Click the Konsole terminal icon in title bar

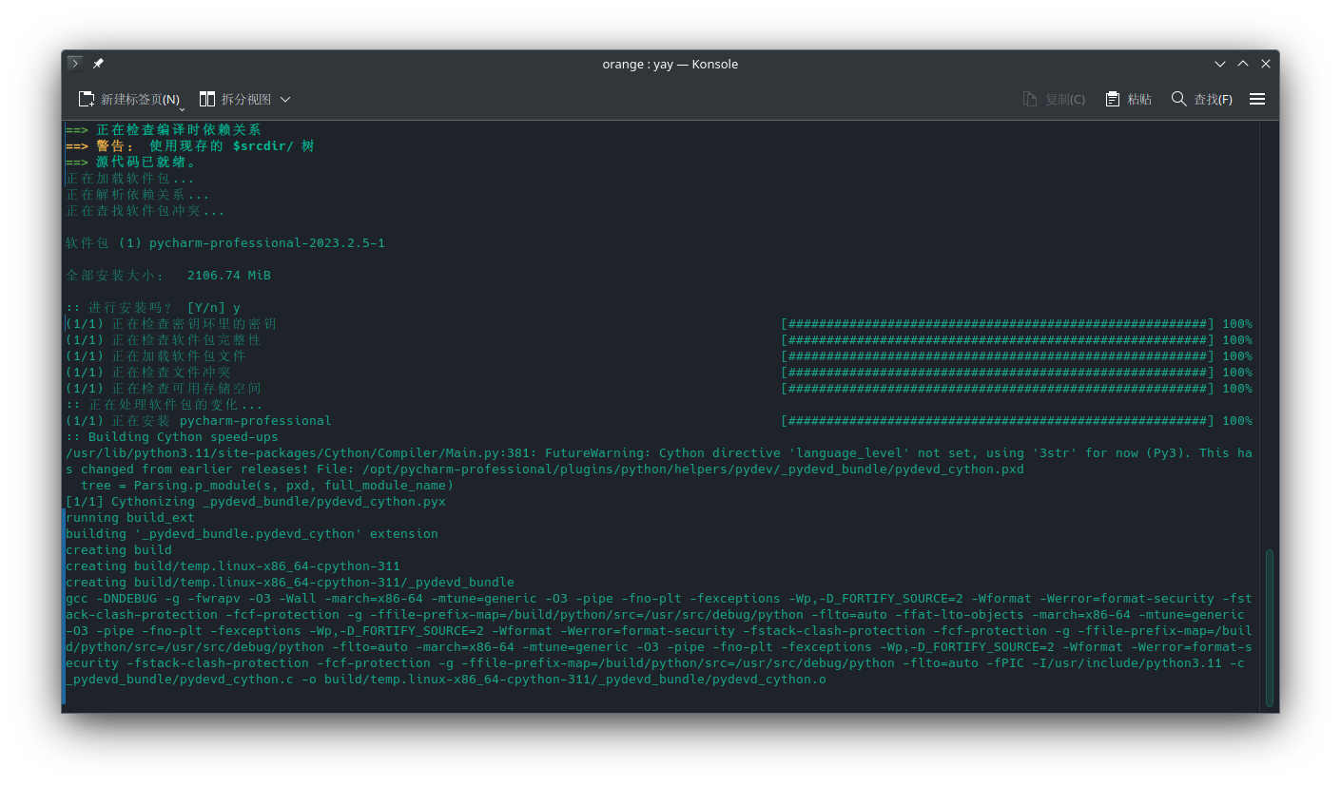(75, 64)
